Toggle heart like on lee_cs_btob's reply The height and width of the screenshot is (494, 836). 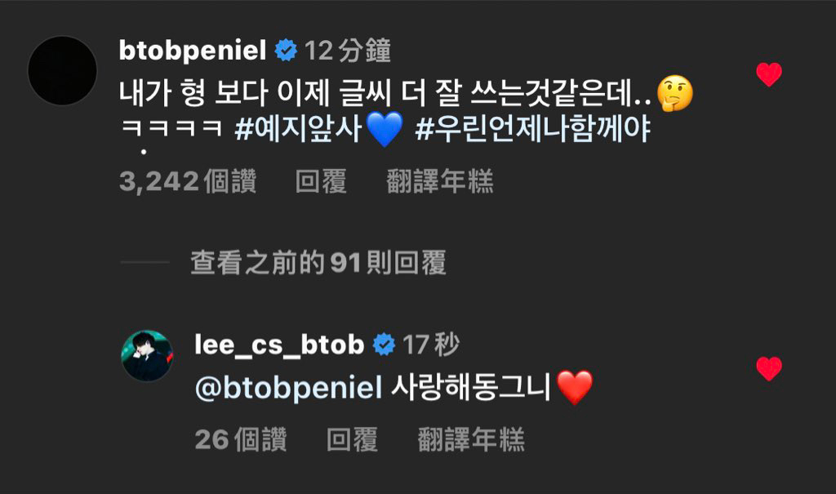768,368
